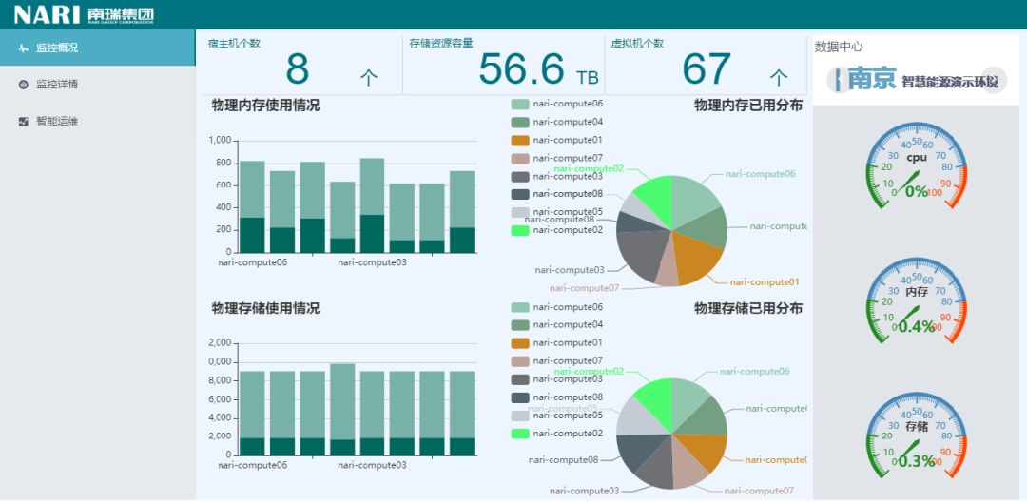
Task: Click the 内存 gauge dial
Action: (x=917, y=300)
